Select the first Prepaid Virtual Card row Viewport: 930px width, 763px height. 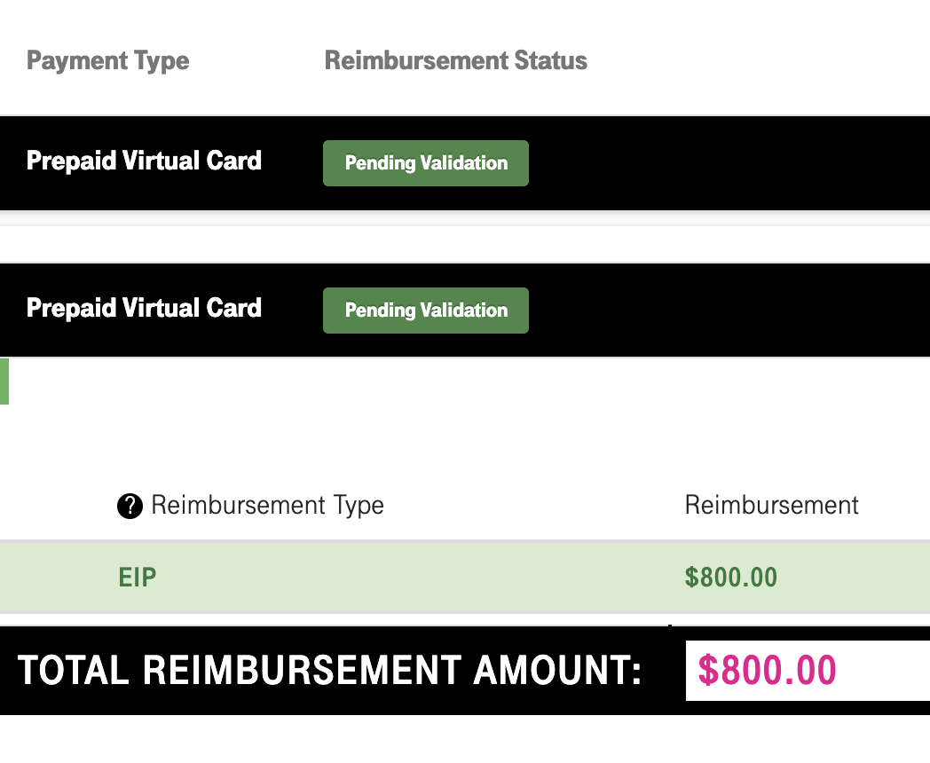(465, 163)
